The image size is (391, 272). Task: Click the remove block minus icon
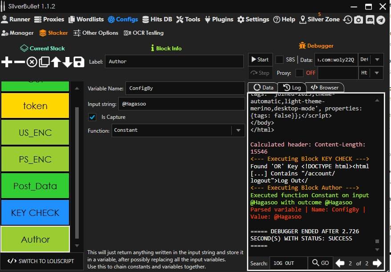click(19, 62)
